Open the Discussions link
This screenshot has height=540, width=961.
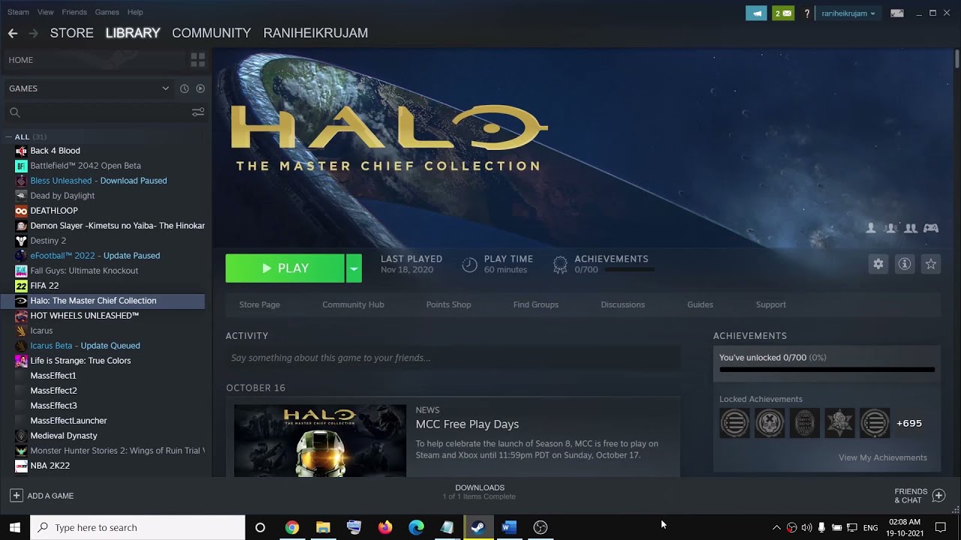[622, 304]
